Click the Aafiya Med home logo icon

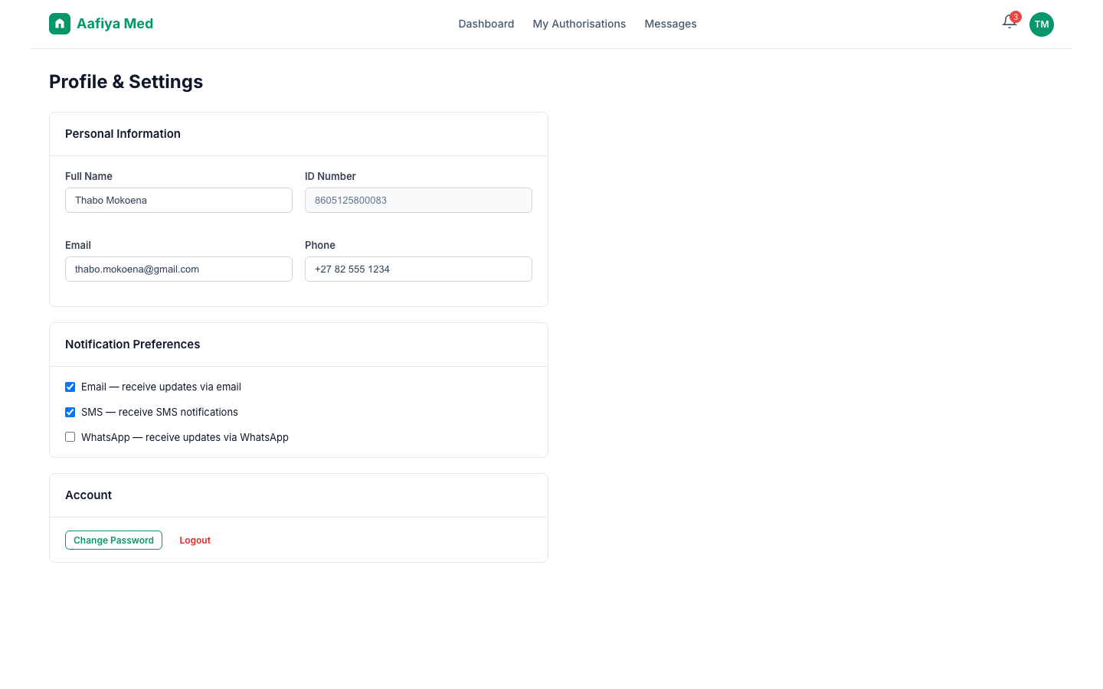60,24
